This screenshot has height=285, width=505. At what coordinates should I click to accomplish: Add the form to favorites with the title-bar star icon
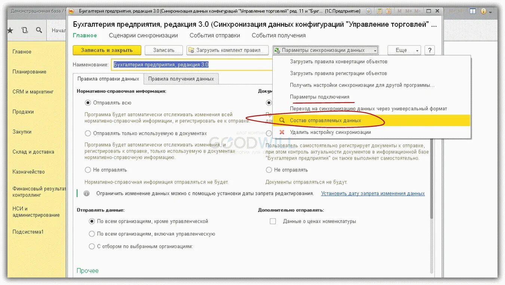(369, 11)
